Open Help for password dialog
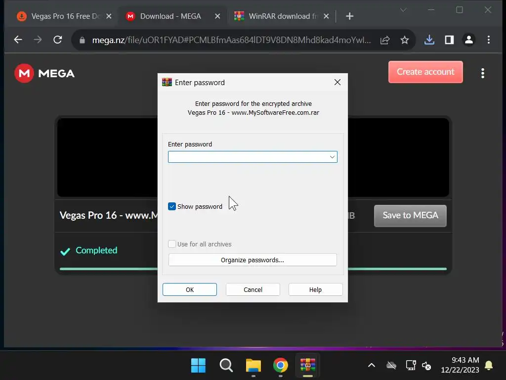 (315, 289)
